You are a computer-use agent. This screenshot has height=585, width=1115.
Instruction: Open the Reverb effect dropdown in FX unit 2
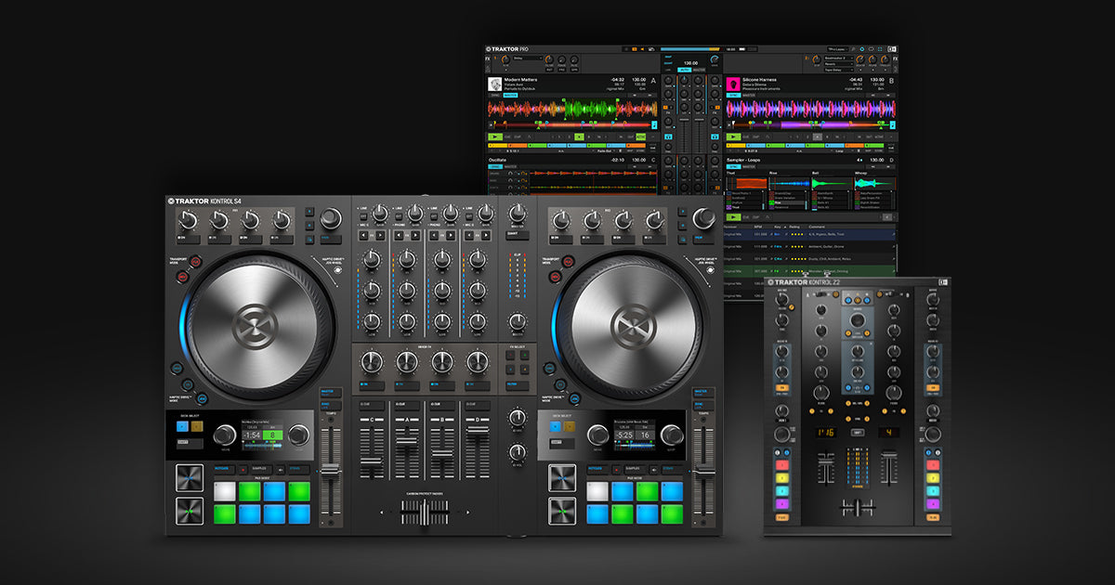coord(838,64)
